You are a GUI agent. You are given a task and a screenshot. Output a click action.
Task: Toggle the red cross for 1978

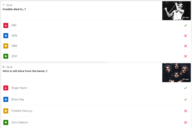186,36
